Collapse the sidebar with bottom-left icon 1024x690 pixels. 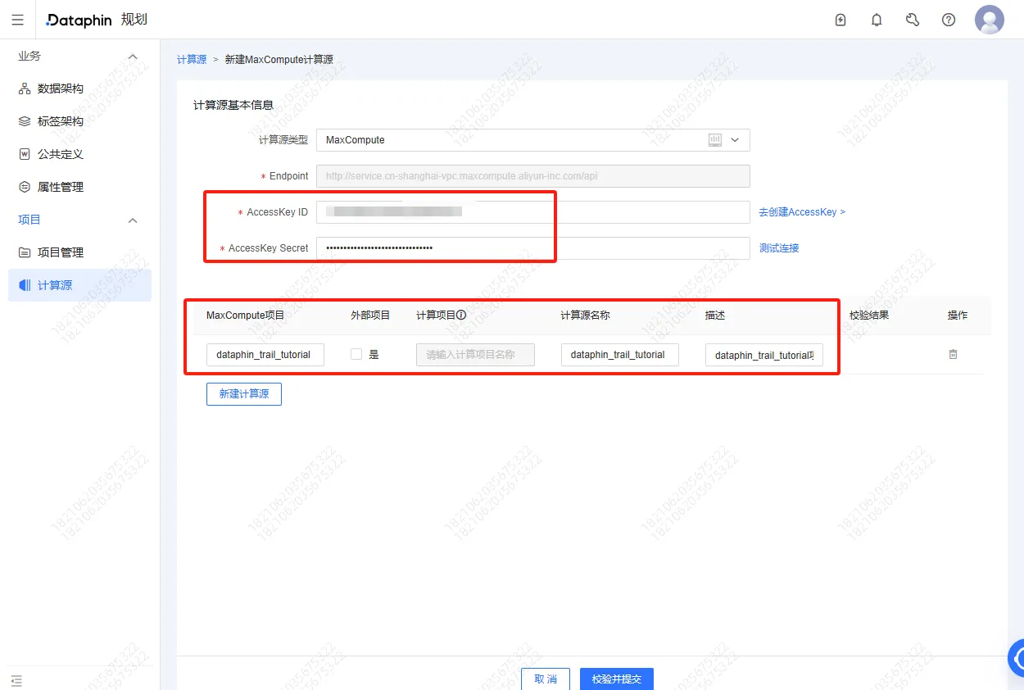tap(16, 681)
